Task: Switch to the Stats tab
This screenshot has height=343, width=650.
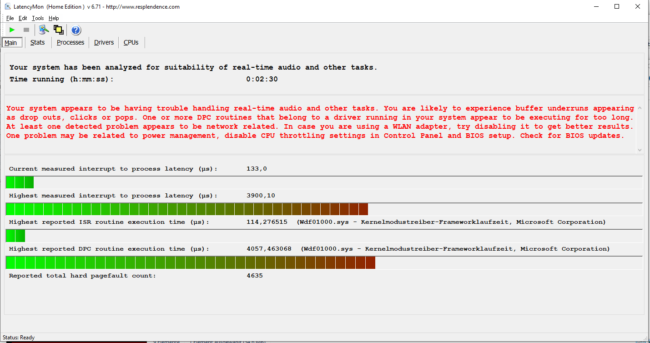Action: click(x=37, y=42)
